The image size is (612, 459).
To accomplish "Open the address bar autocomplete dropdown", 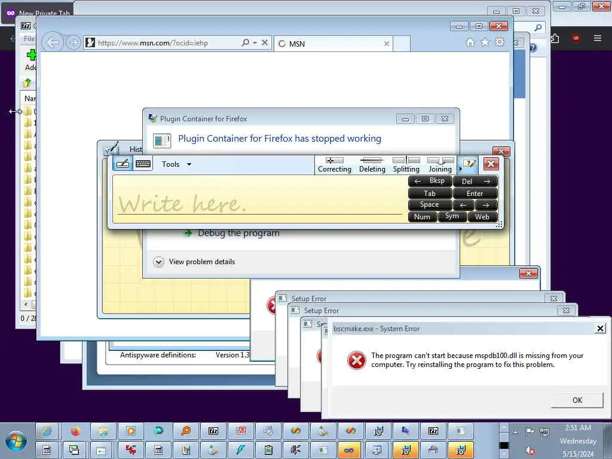I will tap(255, 42).
